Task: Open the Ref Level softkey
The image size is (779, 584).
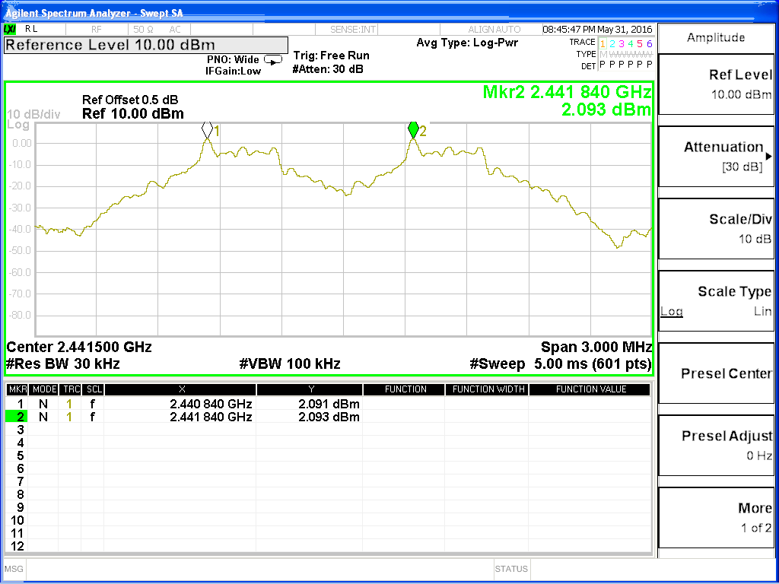Action: pyautogui.click(x=716, y=84)
